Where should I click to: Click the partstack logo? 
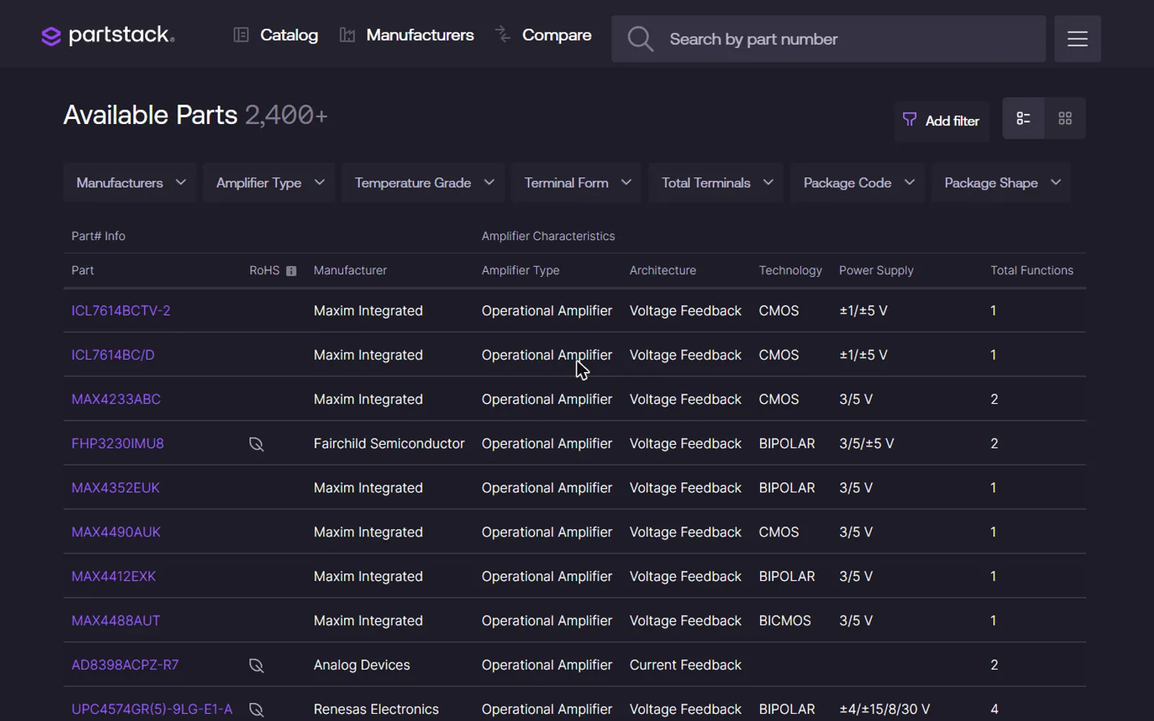click(x=108, y=35)
